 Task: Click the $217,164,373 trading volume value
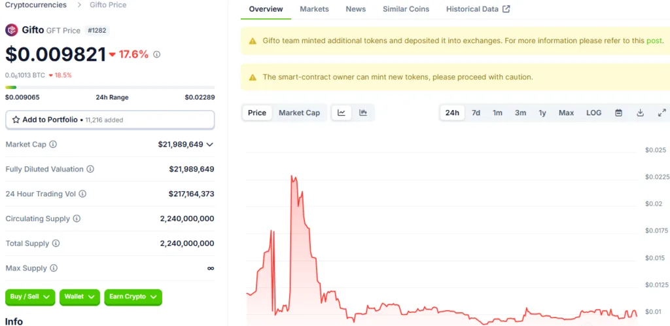coord(192,194)
